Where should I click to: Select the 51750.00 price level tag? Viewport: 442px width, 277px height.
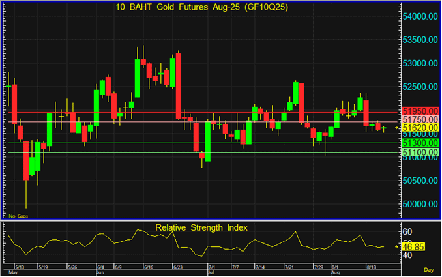coord(419,121)
